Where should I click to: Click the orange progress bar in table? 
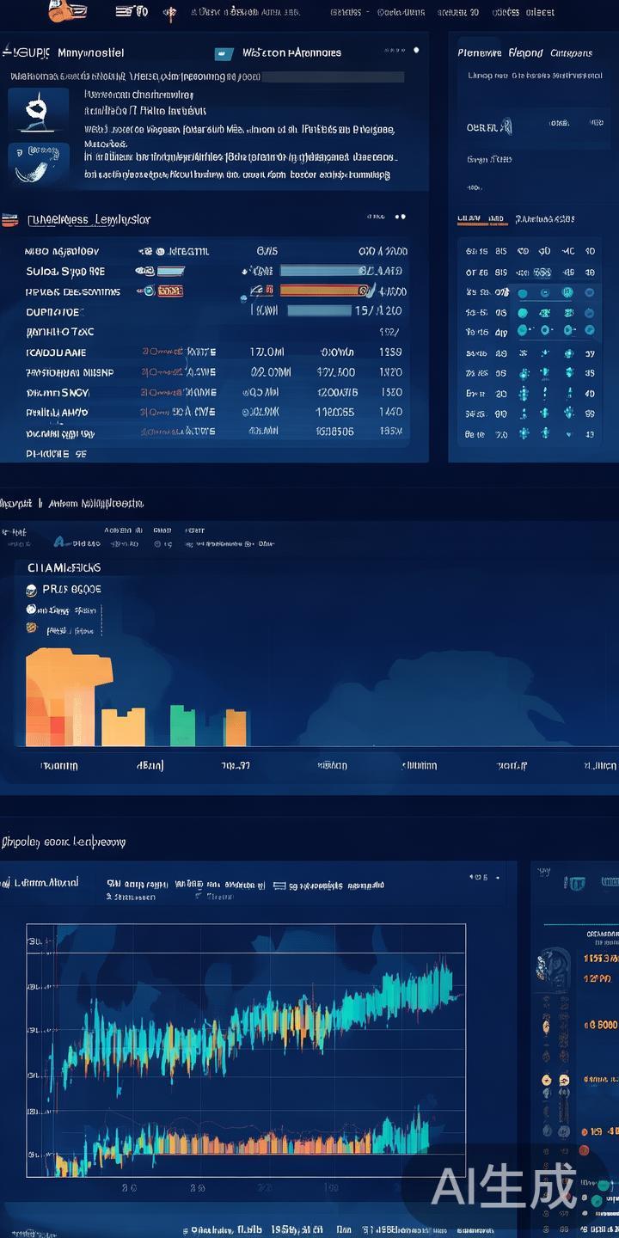(x=322, y=291)
